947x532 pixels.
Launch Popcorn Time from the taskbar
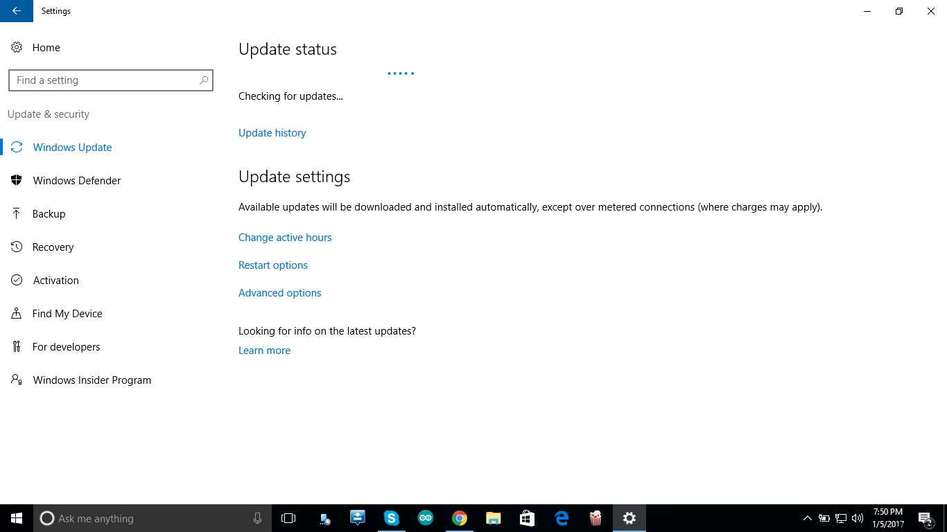pyautogui.click(x=595, y=518)
